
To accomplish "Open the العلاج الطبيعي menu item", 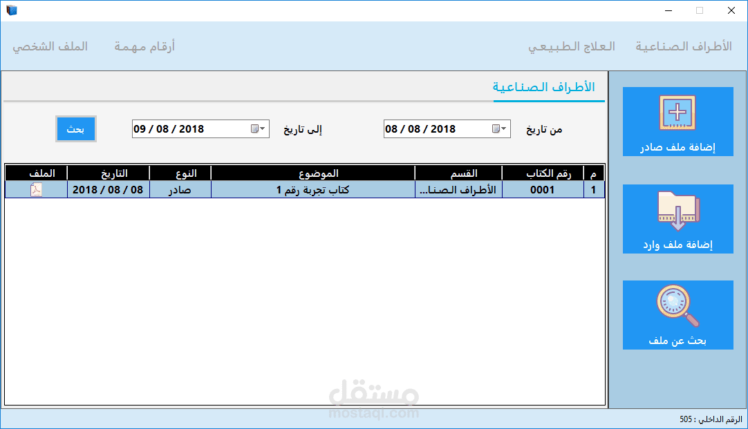I will coord(572,46).
